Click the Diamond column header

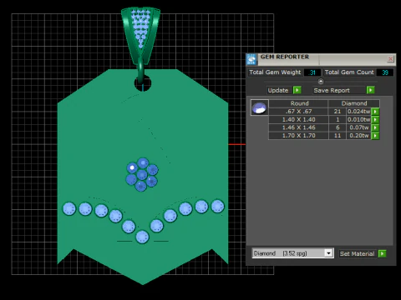[x=354, y=103]
